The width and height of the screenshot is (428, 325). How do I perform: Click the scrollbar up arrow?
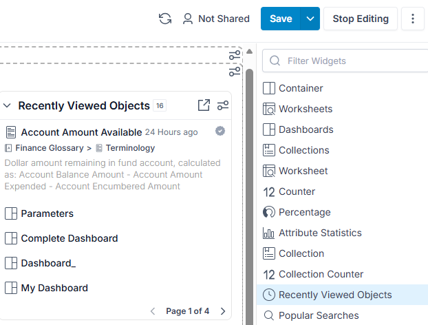(x=249, y=52)
